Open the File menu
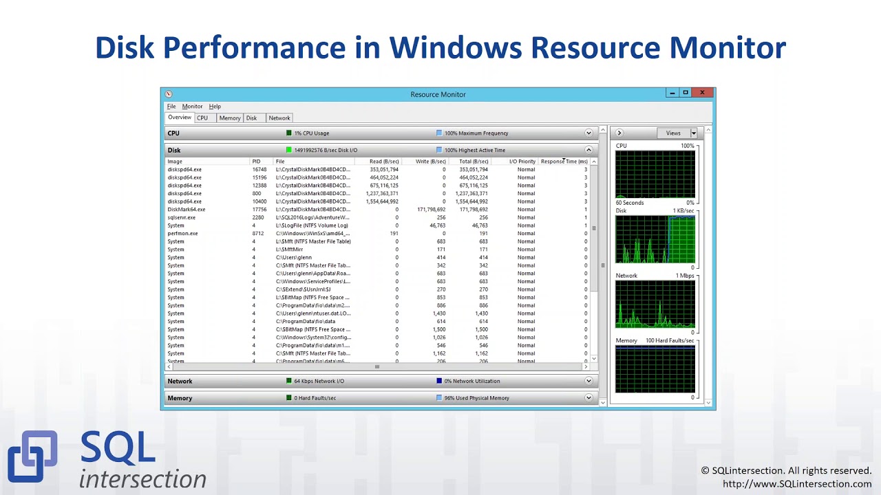 (171, 107)
